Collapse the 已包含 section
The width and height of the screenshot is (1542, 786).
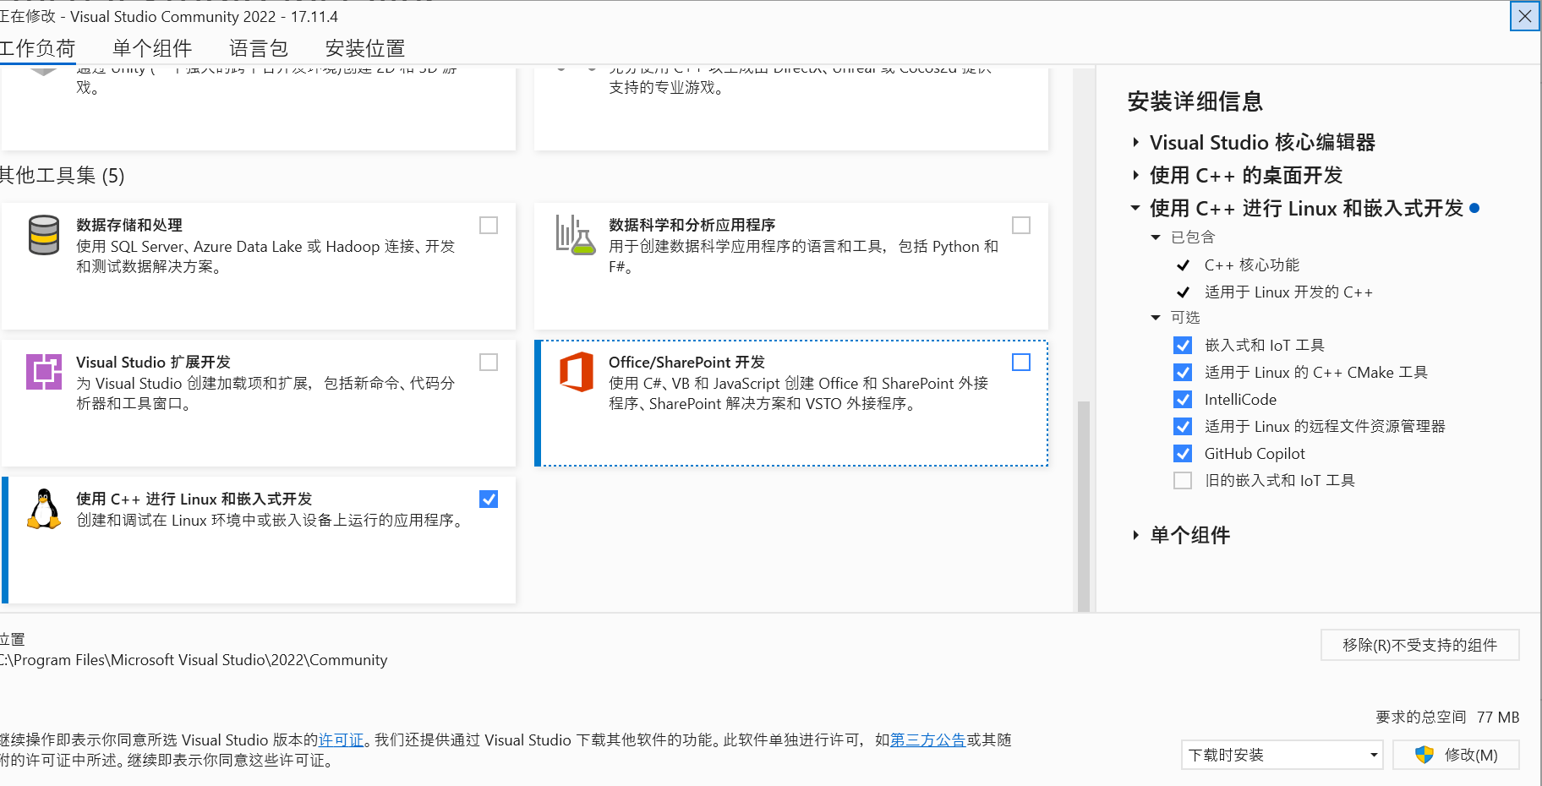point(1156,237)
